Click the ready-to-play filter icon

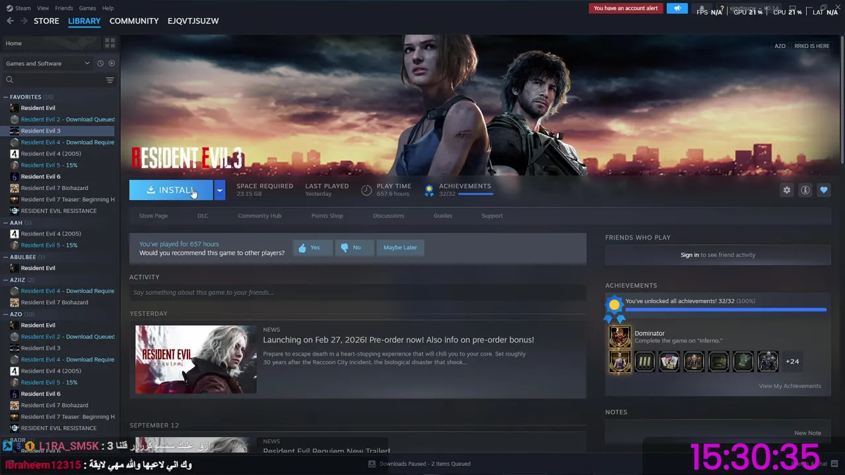112,63
